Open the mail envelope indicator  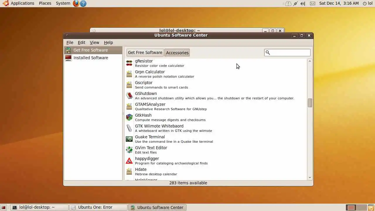313,4
